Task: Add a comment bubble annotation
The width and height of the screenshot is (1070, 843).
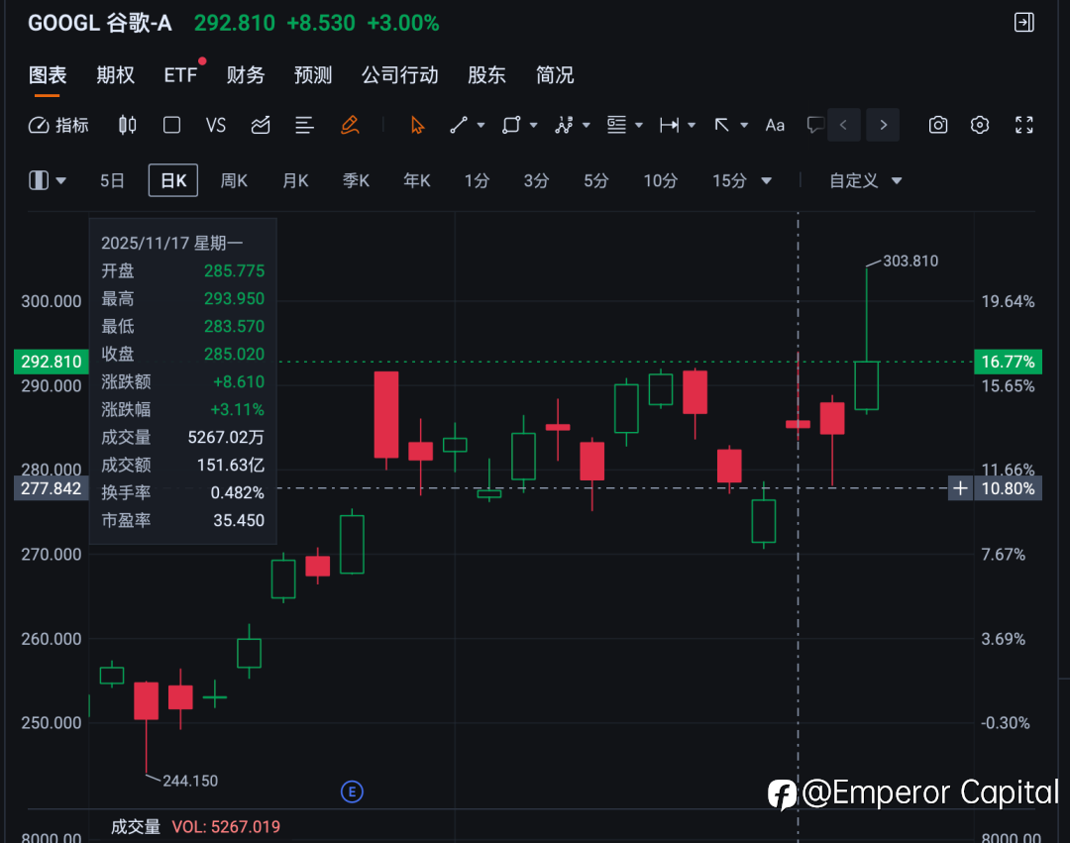Action: click(x=814, y=125)
